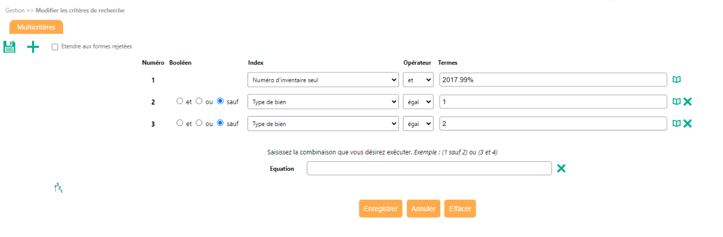Click the green save floppy disk icon

click(x=9, y=47)
